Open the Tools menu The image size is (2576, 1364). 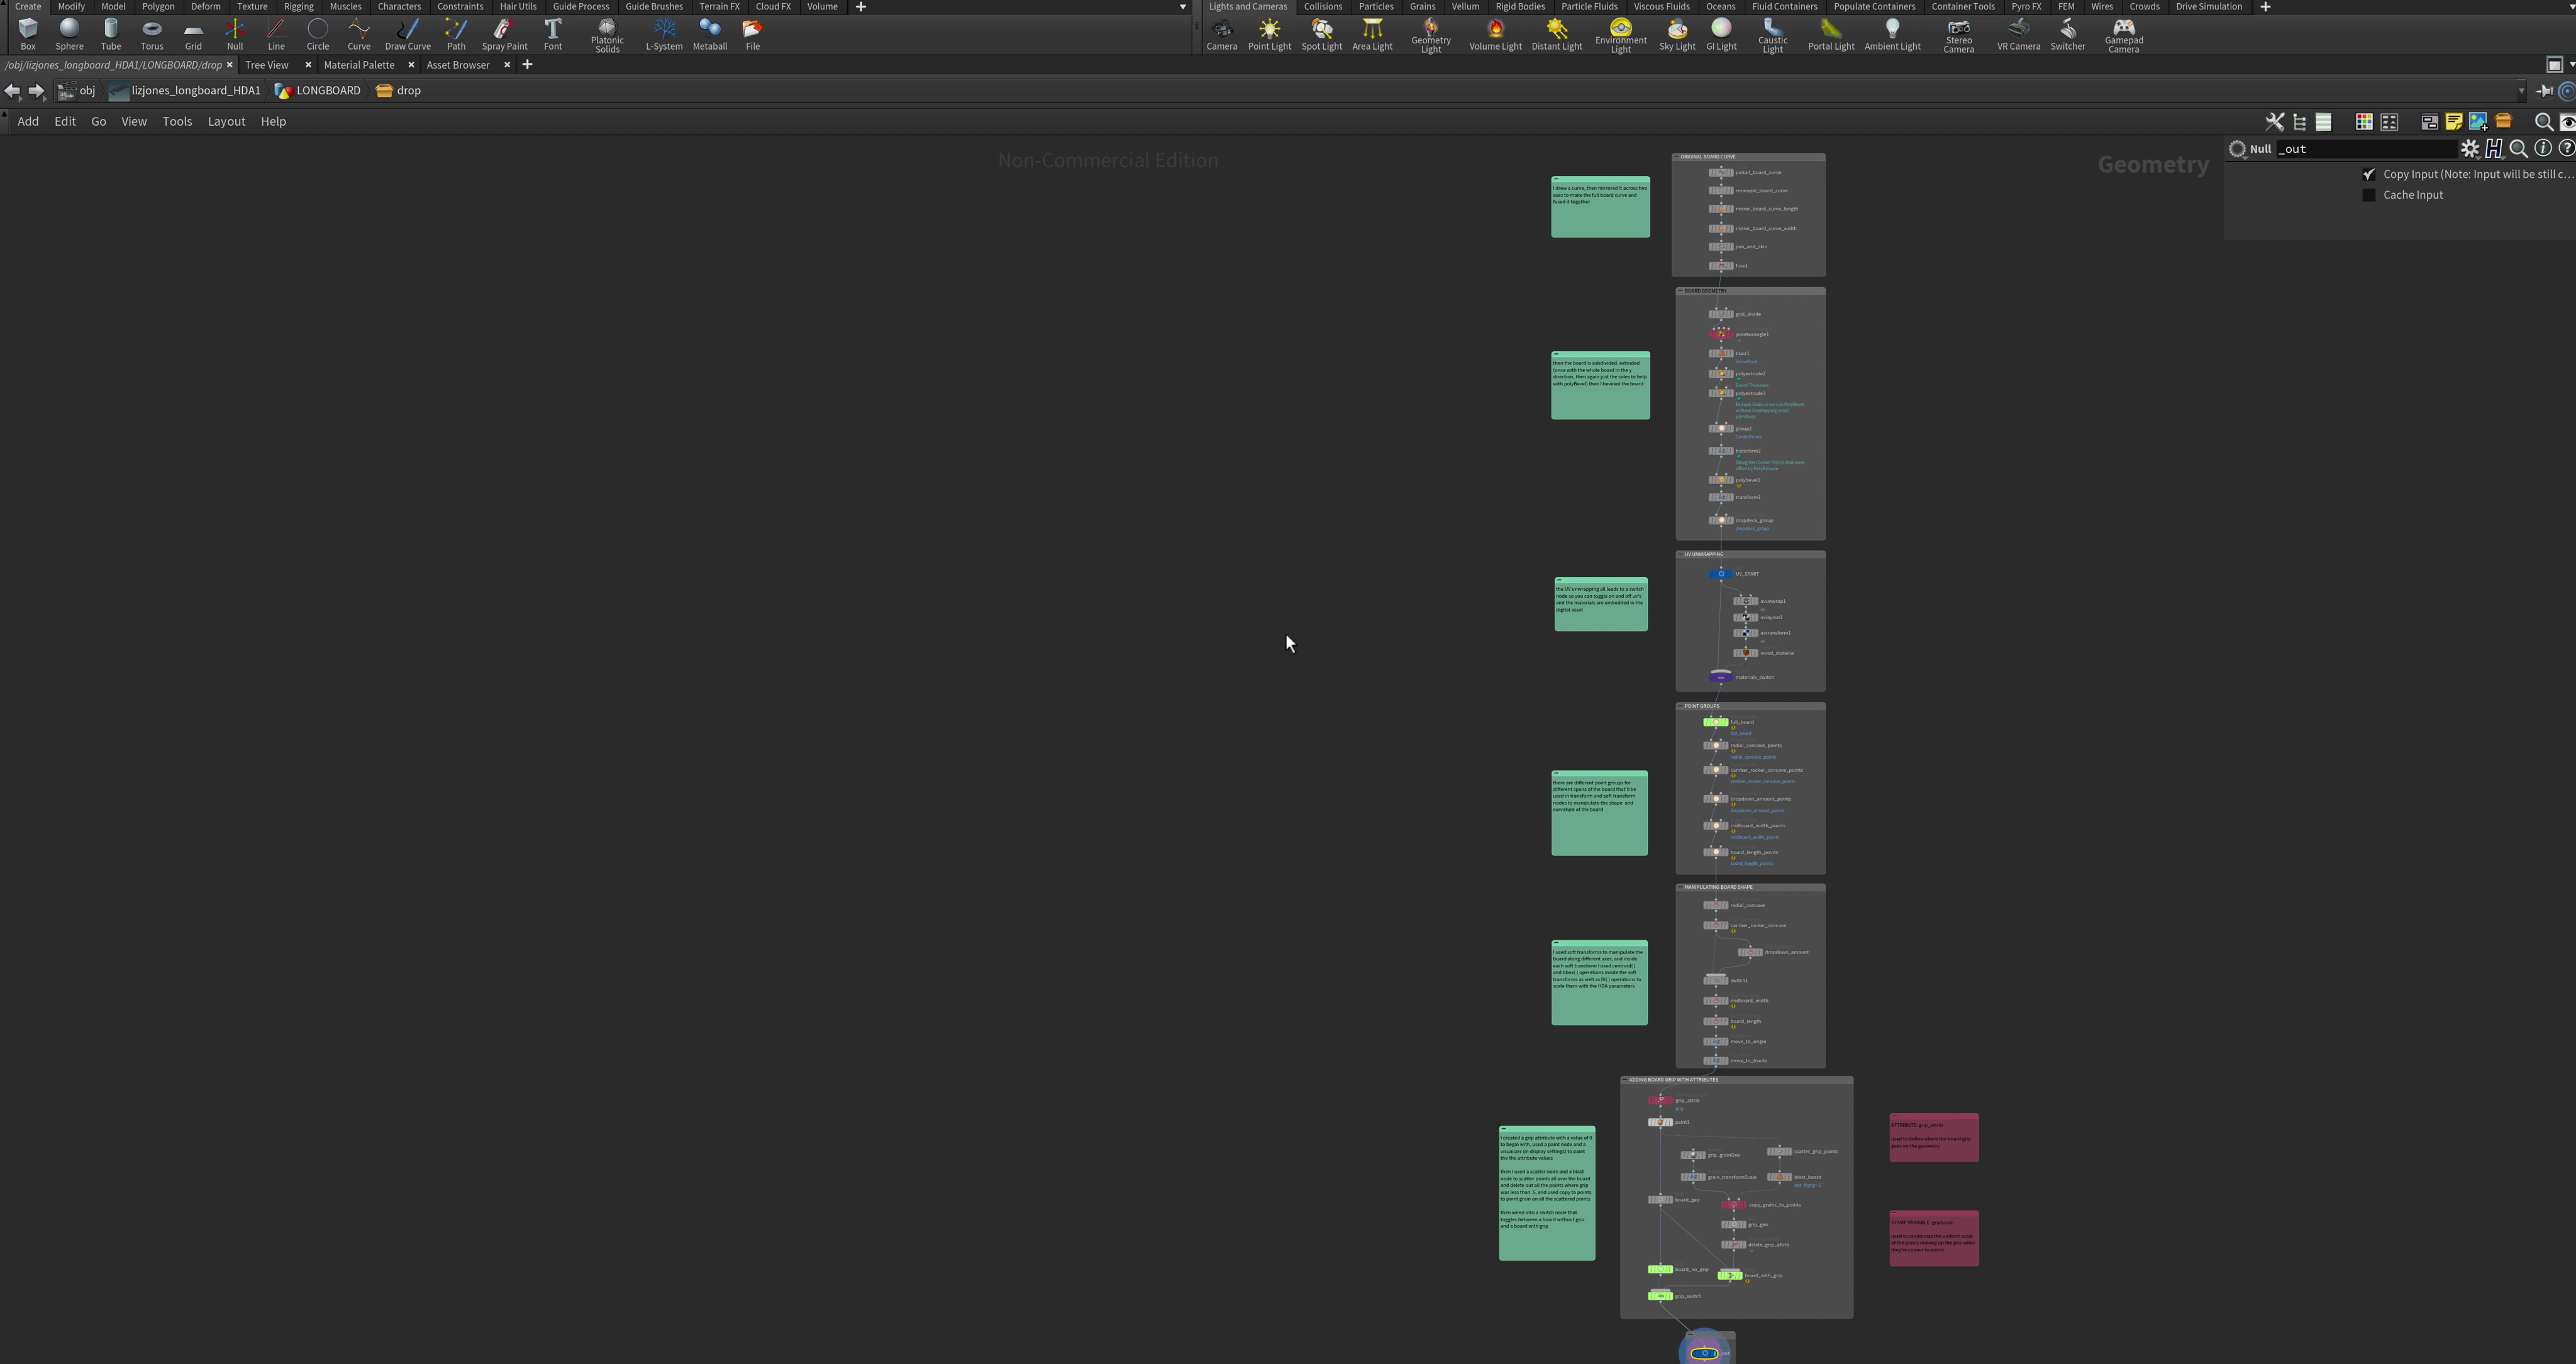tap(177, 122)
